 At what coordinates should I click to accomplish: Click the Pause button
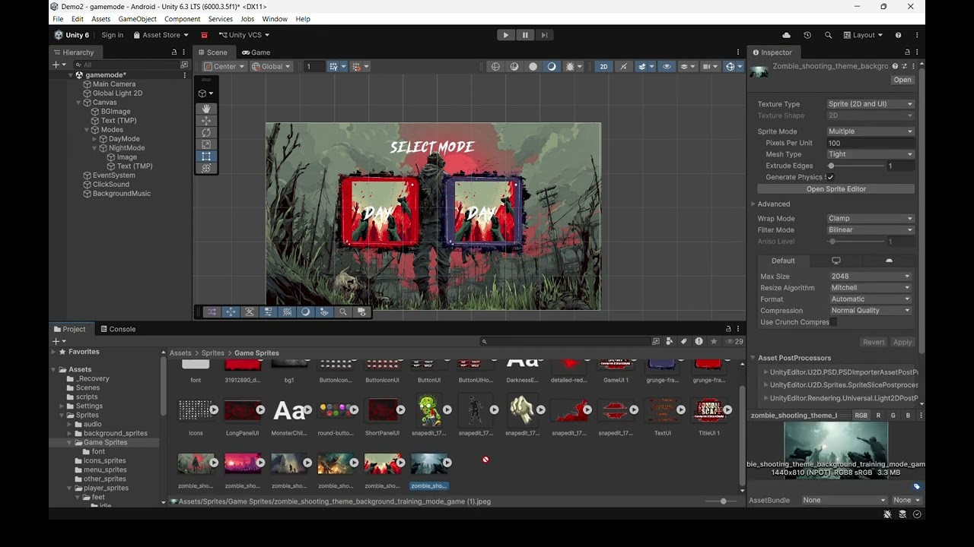tap(525, 35)
